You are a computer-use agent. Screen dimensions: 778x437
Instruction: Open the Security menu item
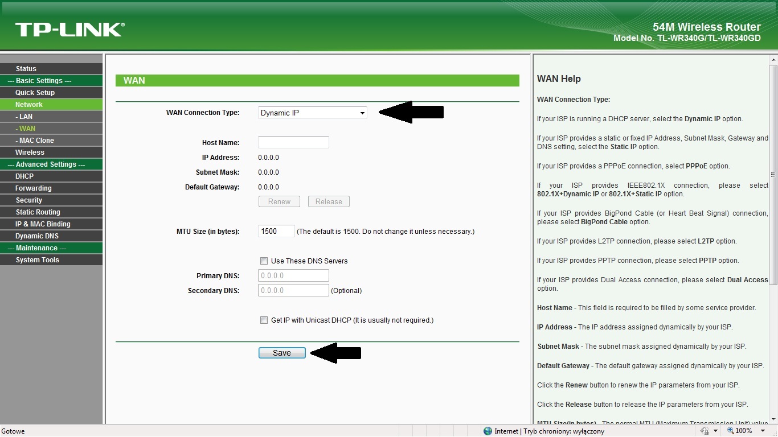[x=51, y=200]
